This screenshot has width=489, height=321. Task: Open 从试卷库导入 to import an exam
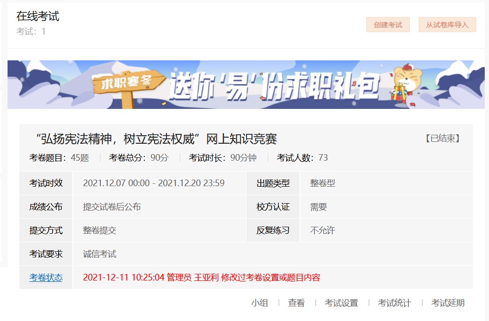click(x=447, y=25)
